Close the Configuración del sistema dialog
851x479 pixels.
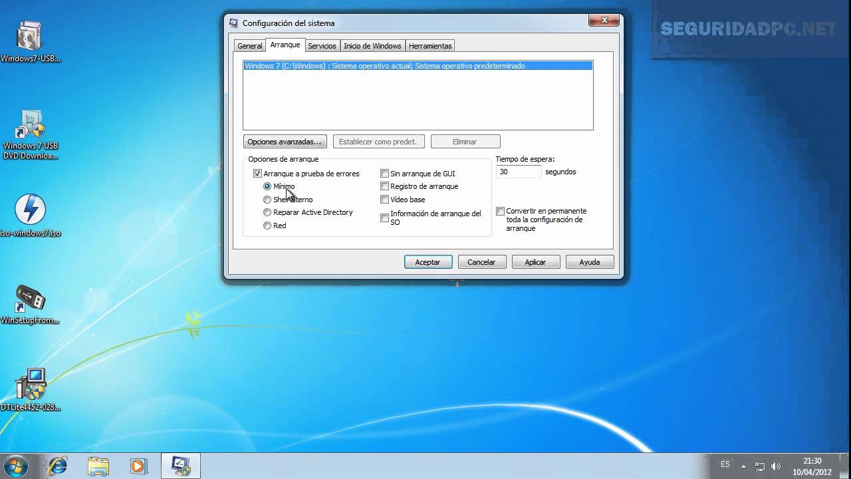coord(604,22)
